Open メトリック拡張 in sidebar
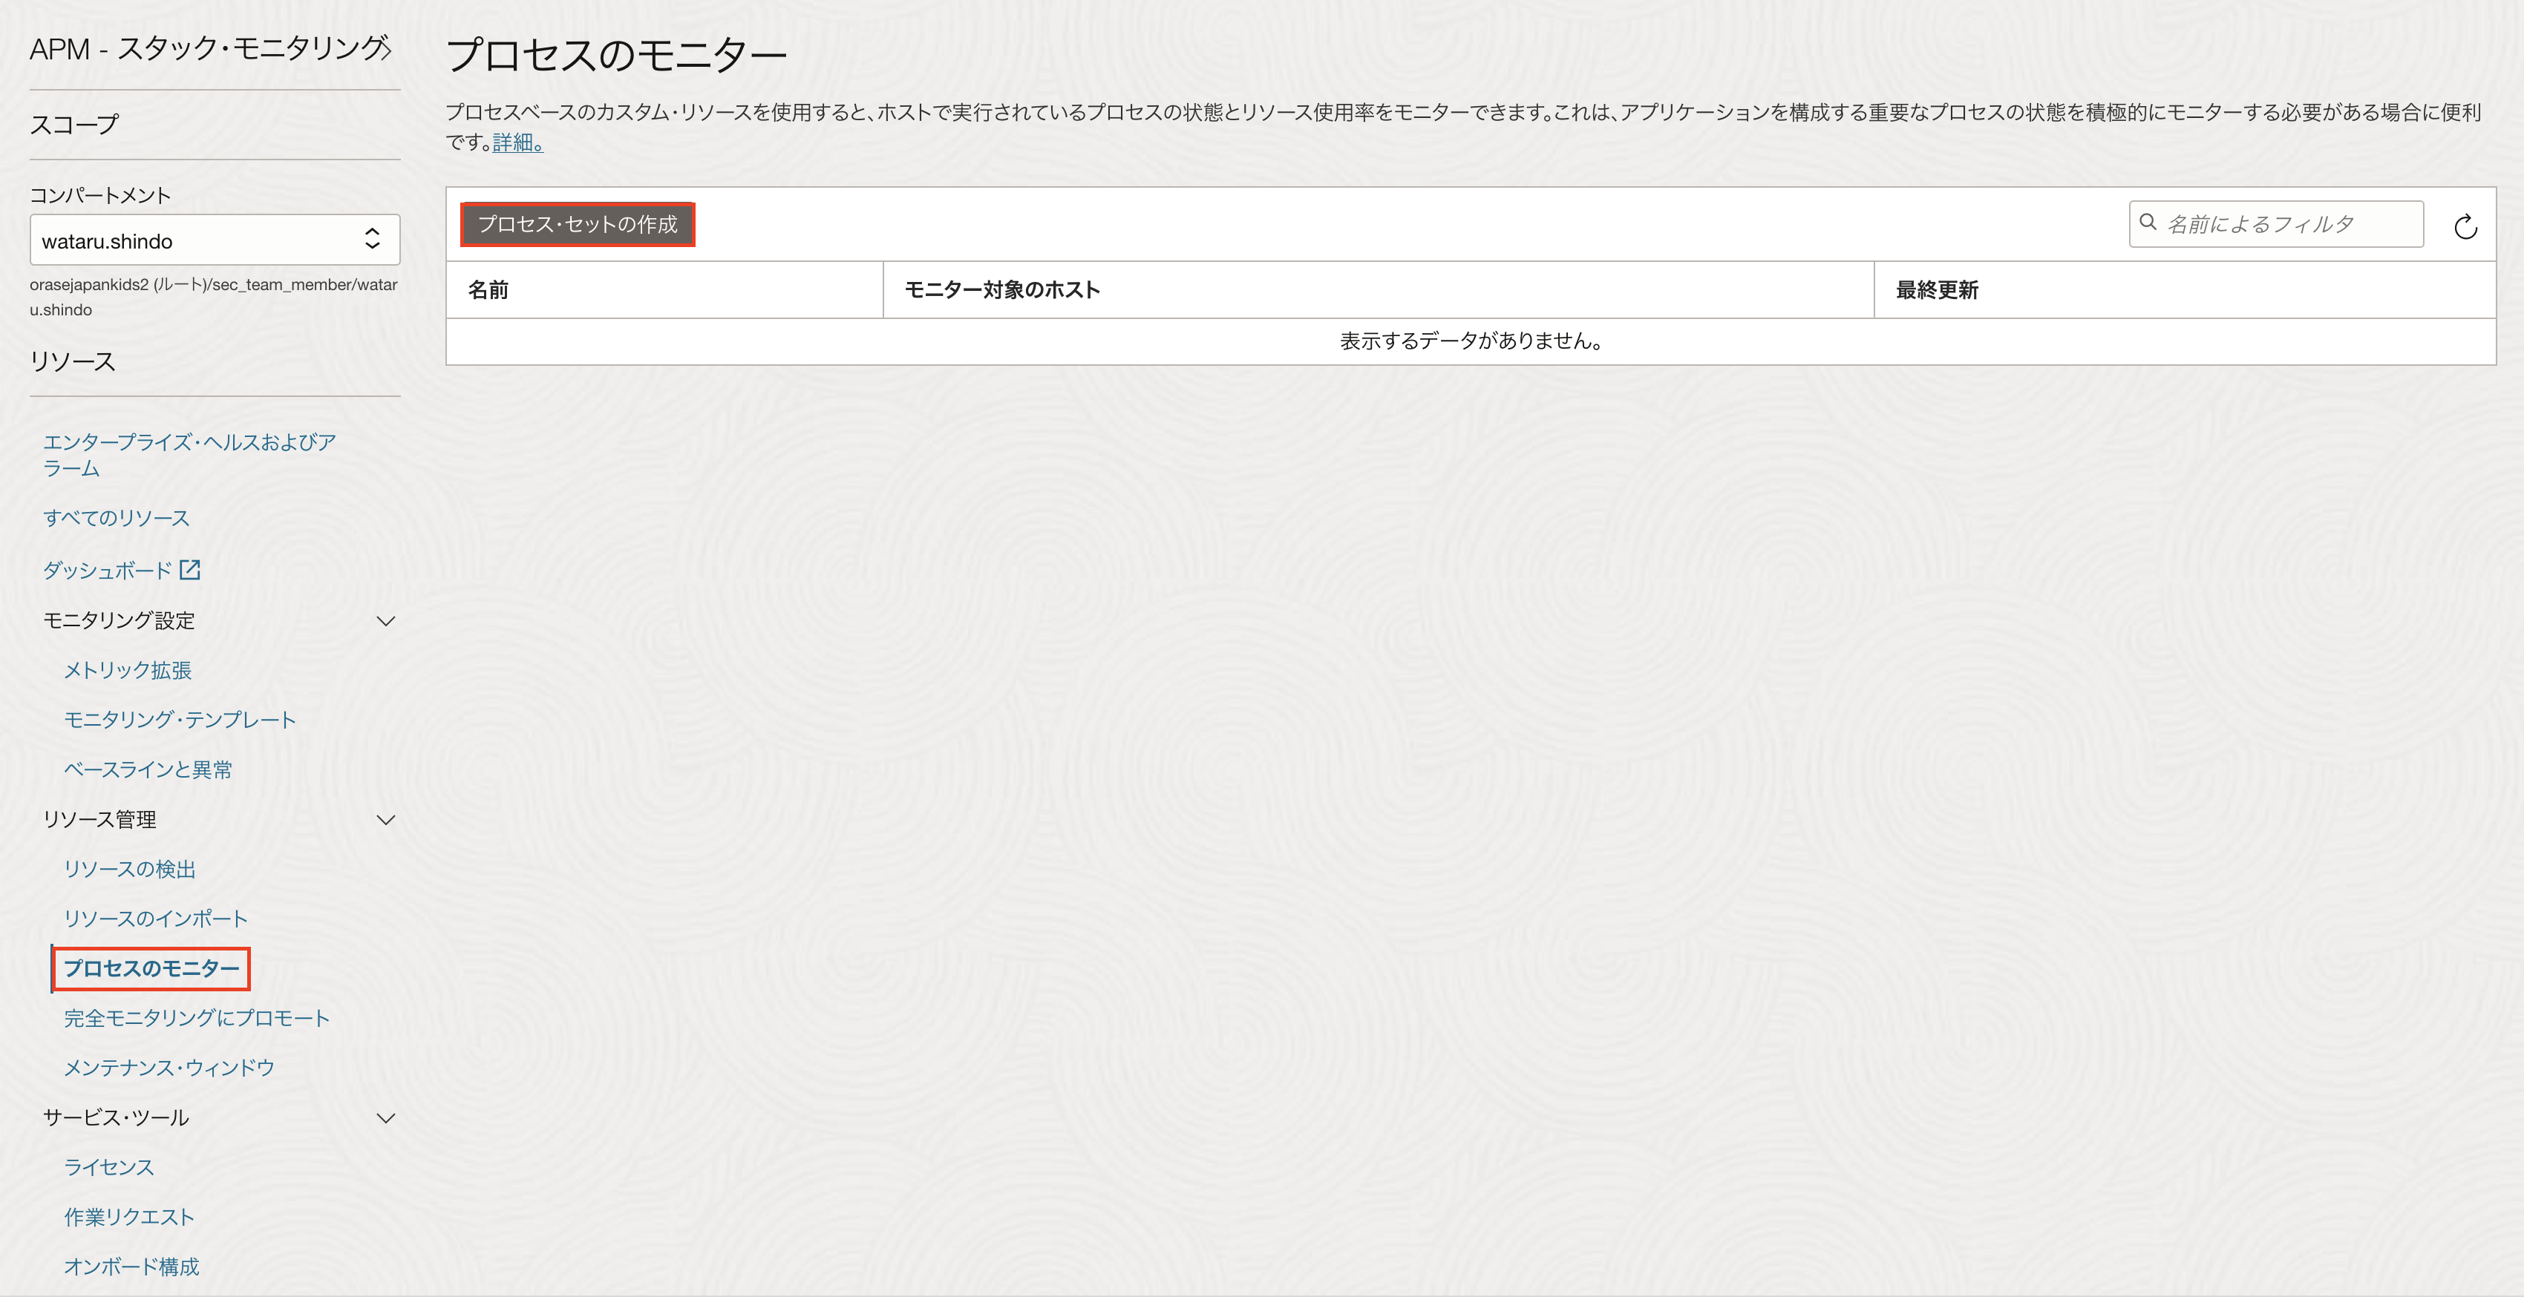This screenshot has height=1297, width=2524. tap(128, 670)
